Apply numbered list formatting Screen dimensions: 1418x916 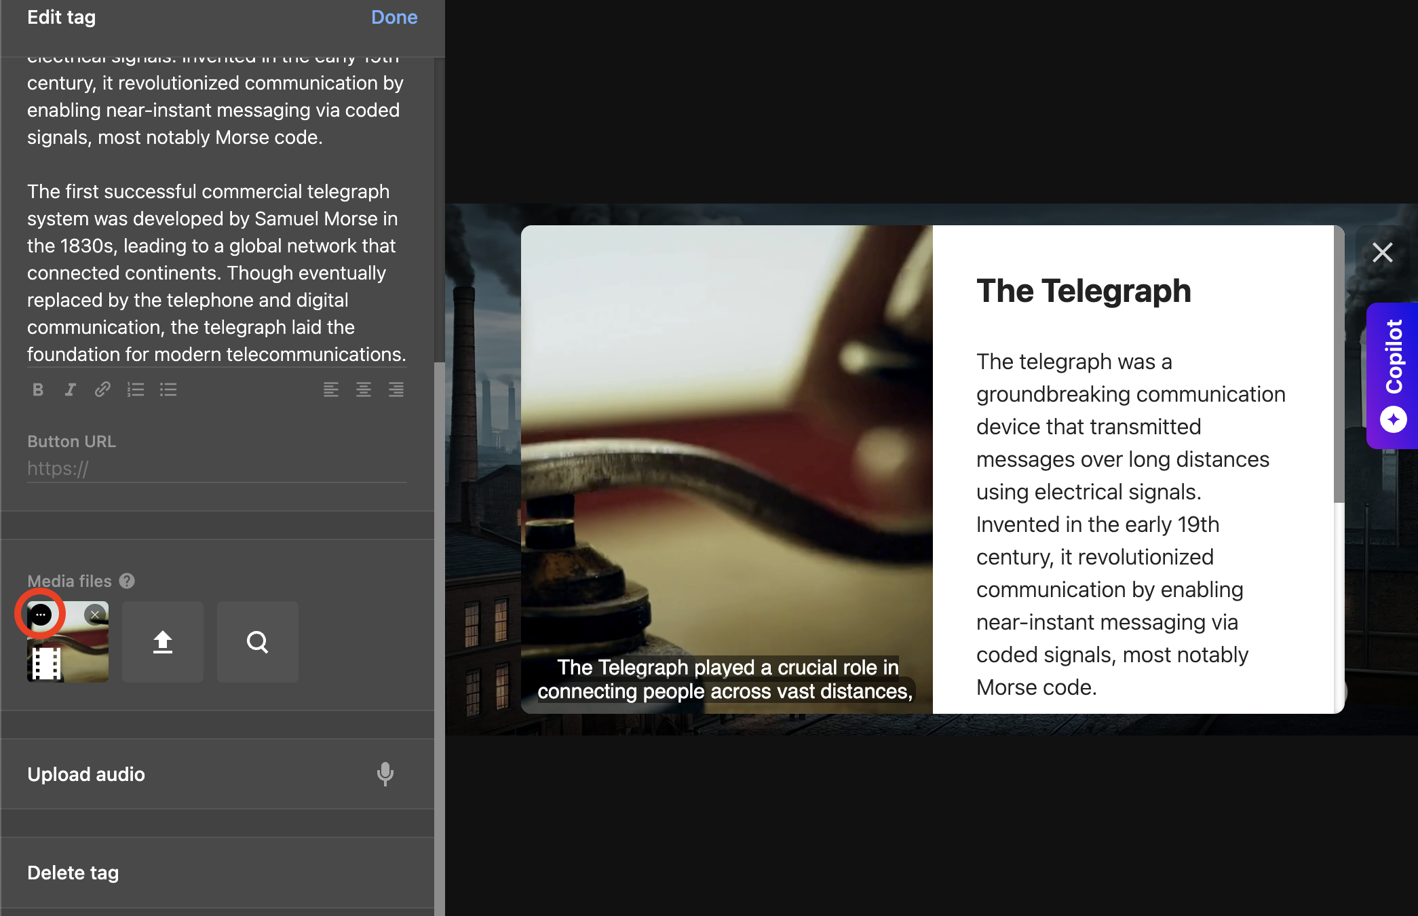pos(136,389)
